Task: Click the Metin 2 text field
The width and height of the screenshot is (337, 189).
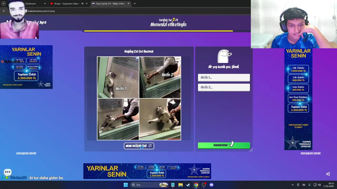Action: coord(224,87)
